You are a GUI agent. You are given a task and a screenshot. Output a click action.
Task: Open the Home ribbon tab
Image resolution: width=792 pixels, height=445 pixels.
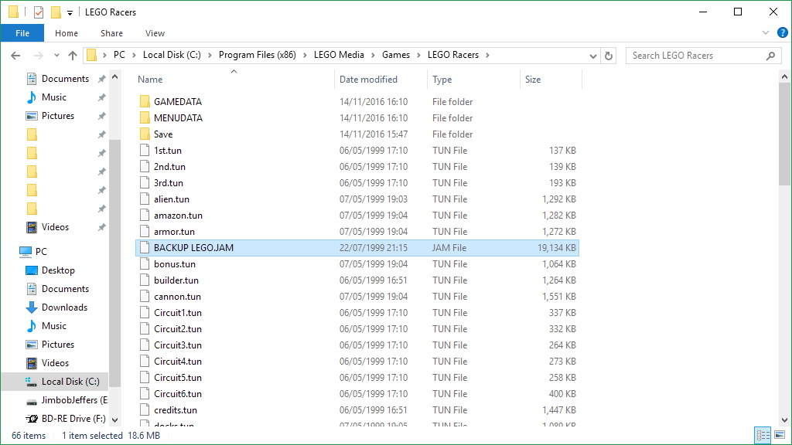(67, 33)
